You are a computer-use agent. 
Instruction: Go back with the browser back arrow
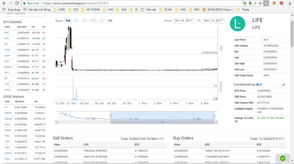tap(4, 3)
